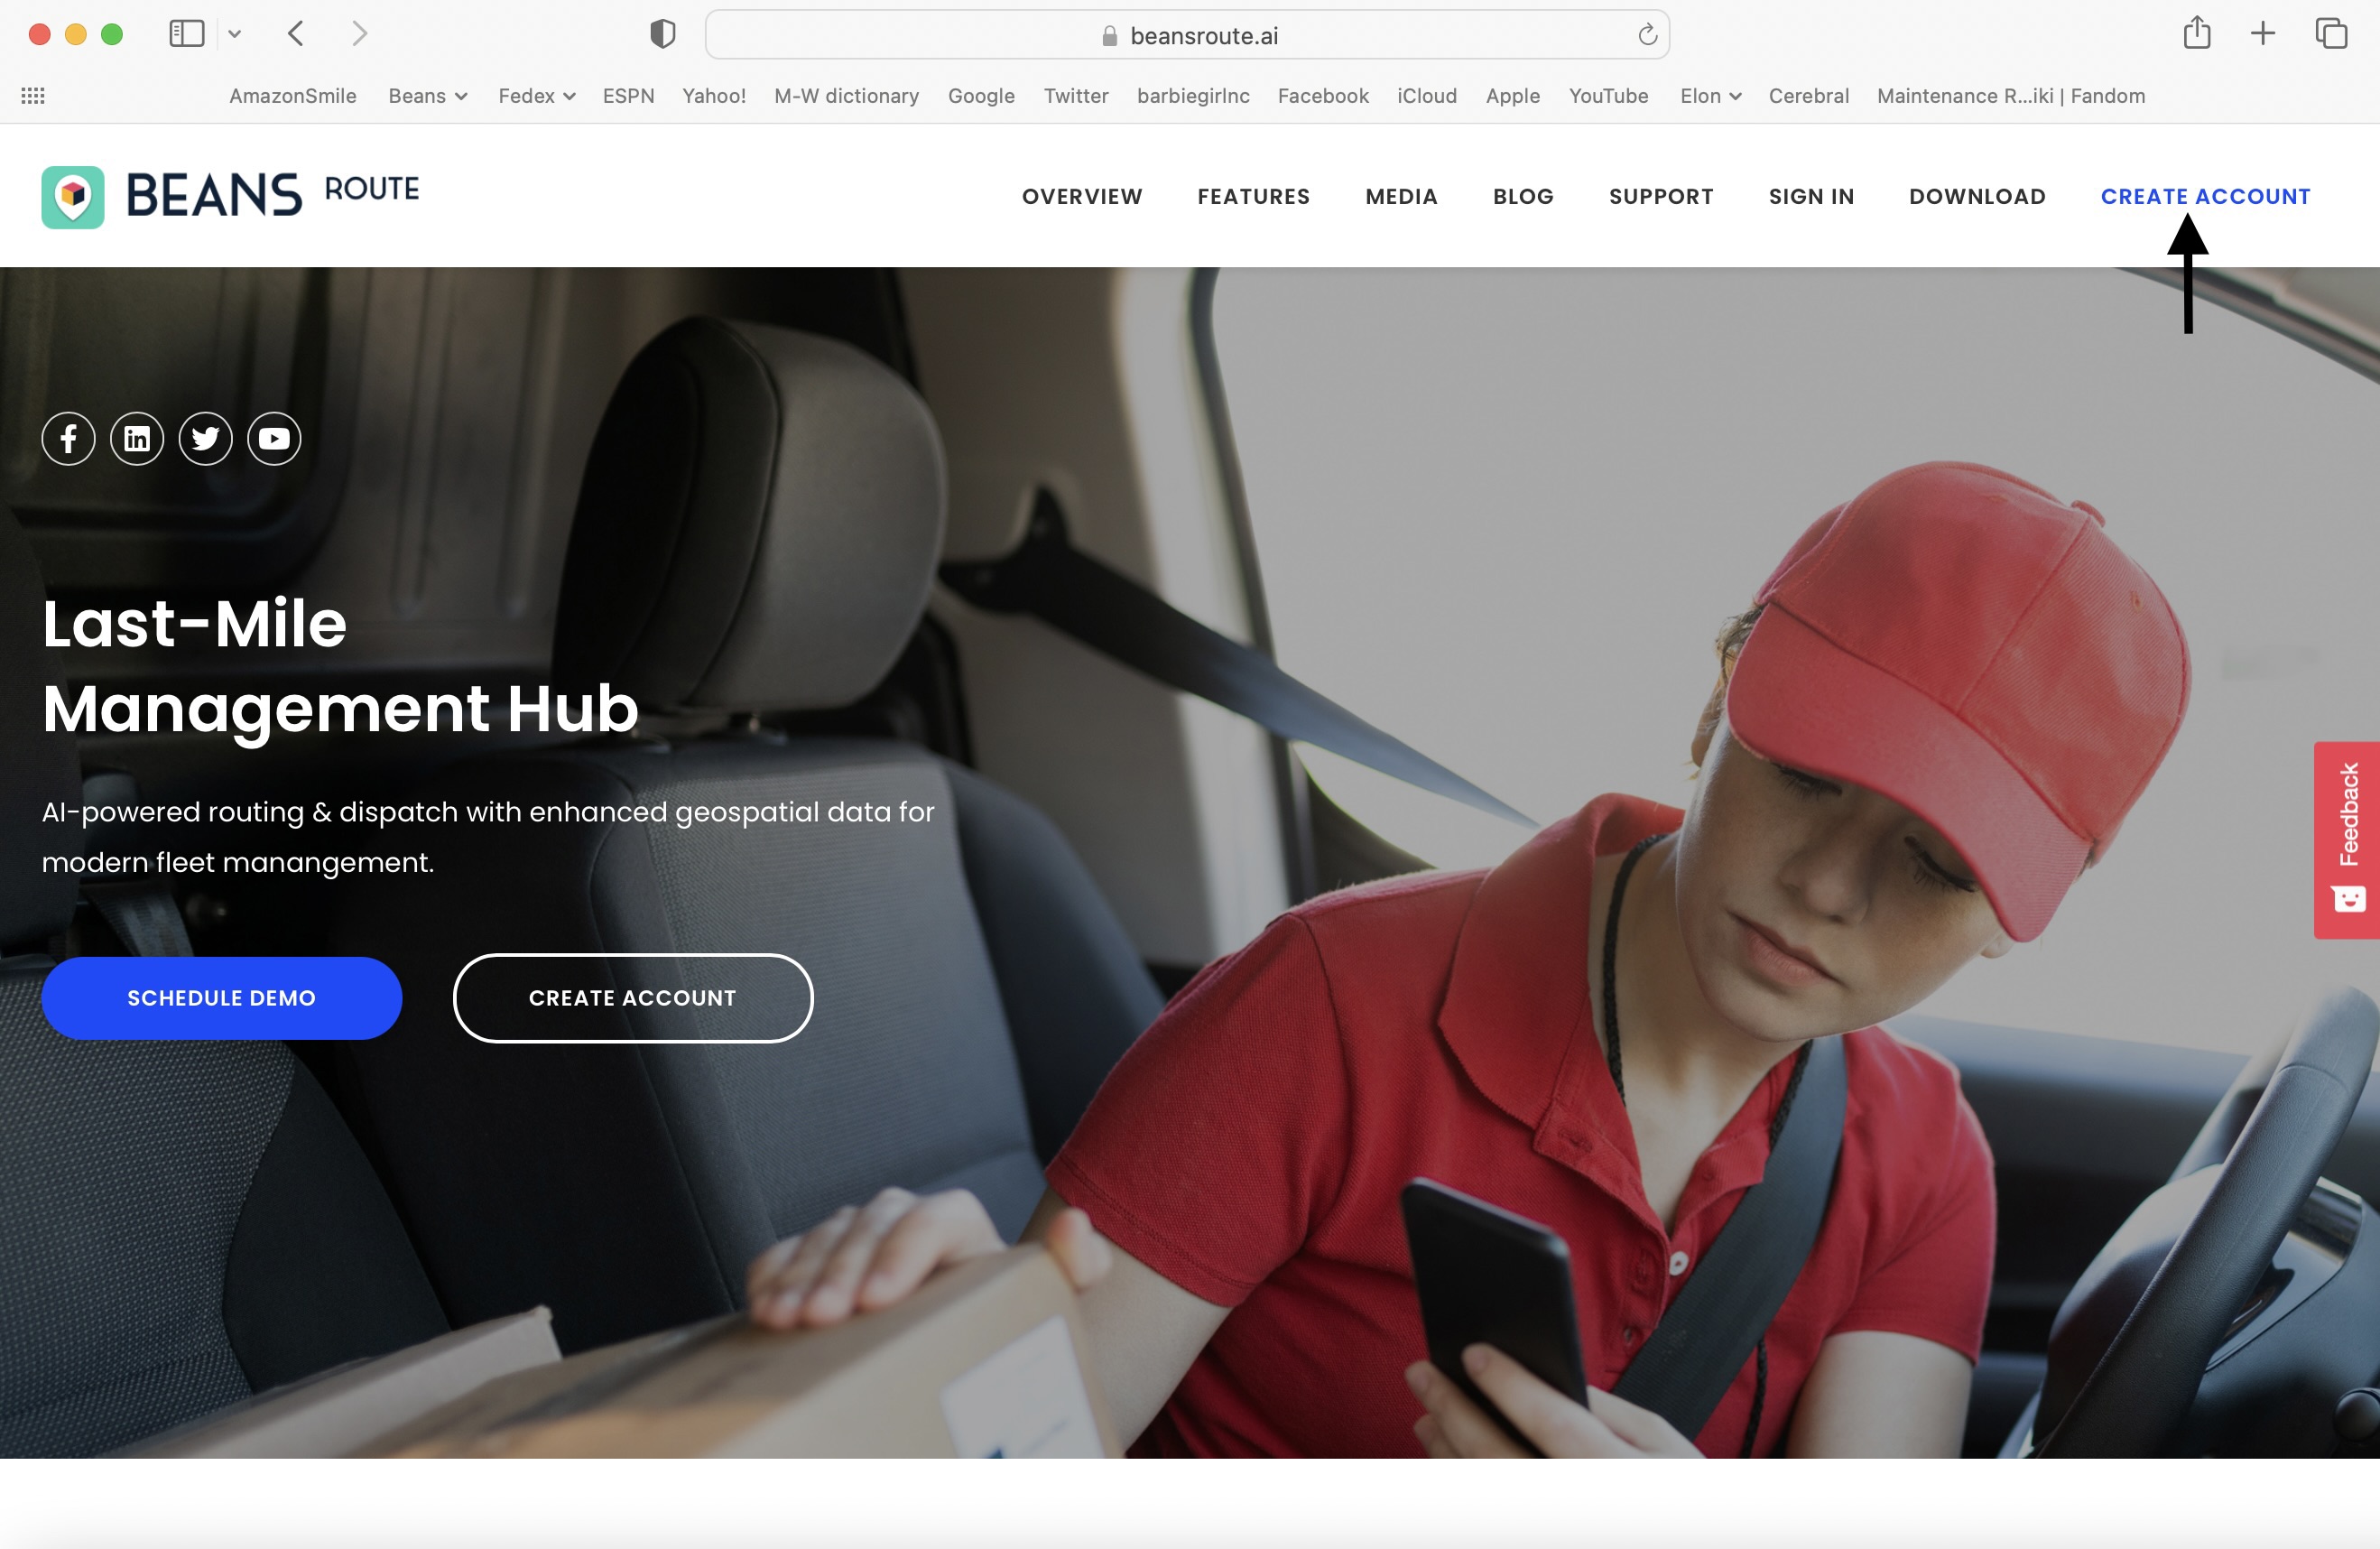Viewport: 2380px width, 1549px height.
Task: Open the LinkedIn social icon
Action: tap(137, 439)
